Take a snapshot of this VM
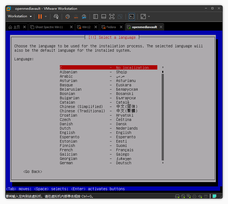228x204 pixels. pyautogui.click(x=68, y=17)
